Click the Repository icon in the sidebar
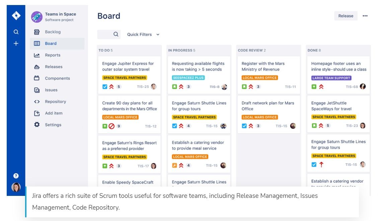381x221 pixels. (x=37, y=101)
